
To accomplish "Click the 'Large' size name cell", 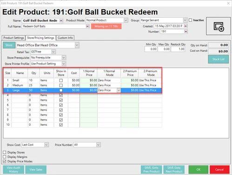I will (20, 90).
